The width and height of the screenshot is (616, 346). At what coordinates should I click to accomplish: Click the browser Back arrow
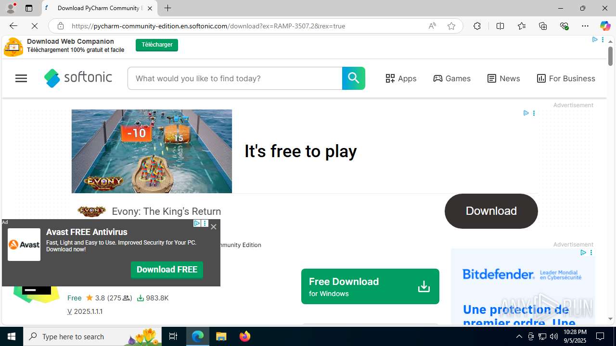(13, 26)
